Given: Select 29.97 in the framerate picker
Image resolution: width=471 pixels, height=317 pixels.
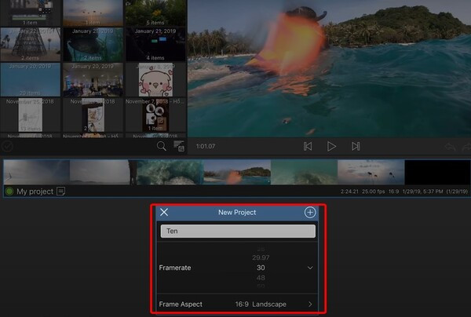Looking at the screenshot, I should coord(261,257).
